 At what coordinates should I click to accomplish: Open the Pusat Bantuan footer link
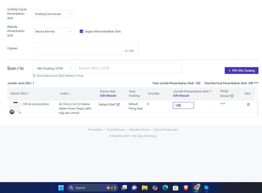[x=116, y=130]
